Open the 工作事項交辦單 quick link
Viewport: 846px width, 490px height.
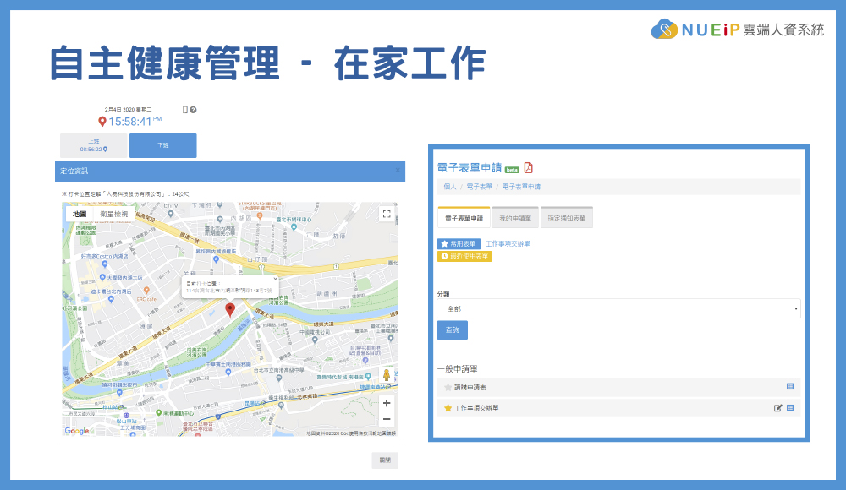[508, 243]
